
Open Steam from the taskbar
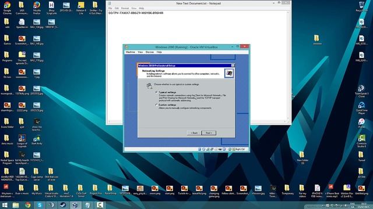click(64, 205)
